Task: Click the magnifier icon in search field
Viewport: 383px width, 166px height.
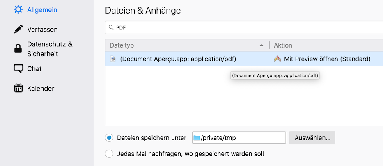Action: (x=111, y=28)
